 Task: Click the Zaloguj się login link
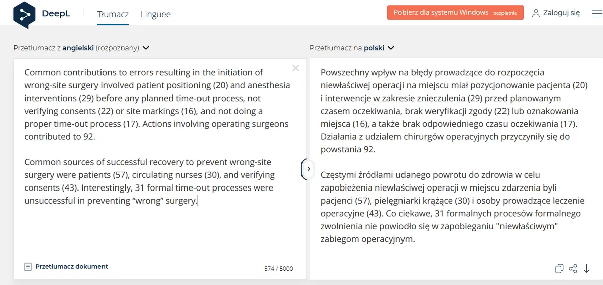(561, 13)
